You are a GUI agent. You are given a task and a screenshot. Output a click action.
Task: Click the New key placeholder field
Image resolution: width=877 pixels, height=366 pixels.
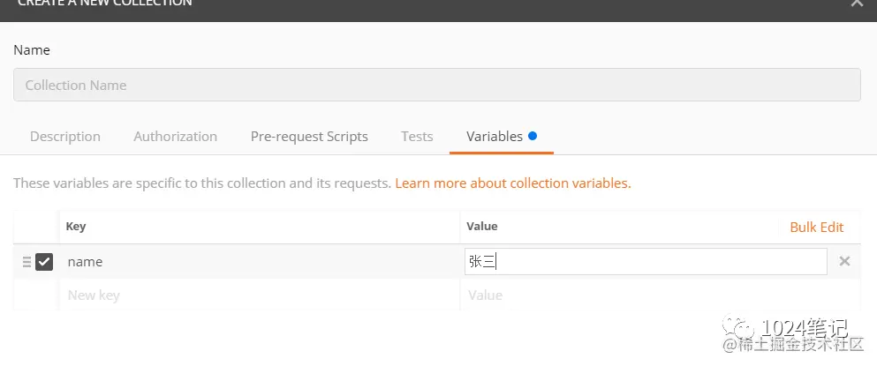(256, 295)
